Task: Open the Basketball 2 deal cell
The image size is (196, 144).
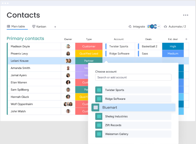Action: click(x=148, y=47)
